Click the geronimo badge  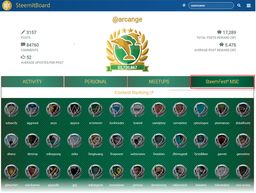coord(243,141)
